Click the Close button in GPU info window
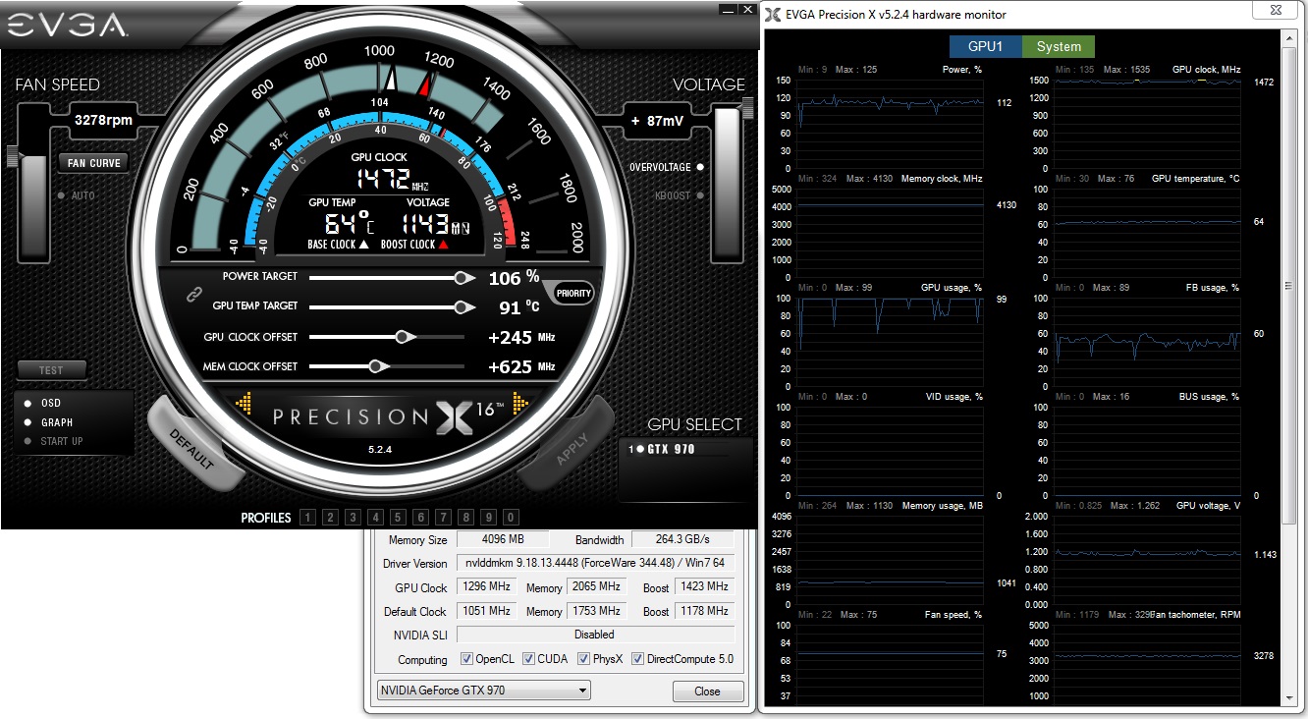1308x719 pixels. (x=707, y=691)
